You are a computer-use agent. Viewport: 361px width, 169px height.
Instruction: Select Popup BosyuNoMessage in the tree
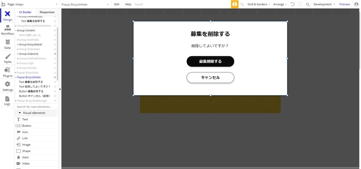click(32, 101)
